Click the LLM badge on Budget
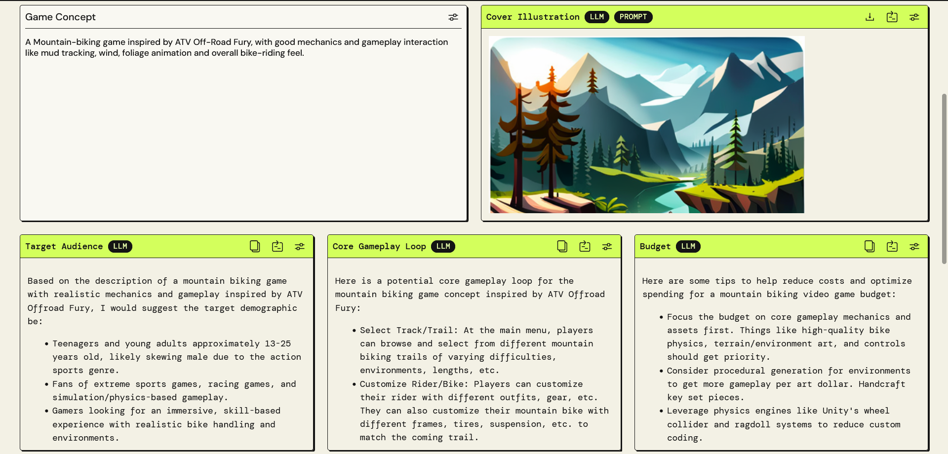Image resolution: width=948 pixels, height=454 pixels. tap(688, 246)
